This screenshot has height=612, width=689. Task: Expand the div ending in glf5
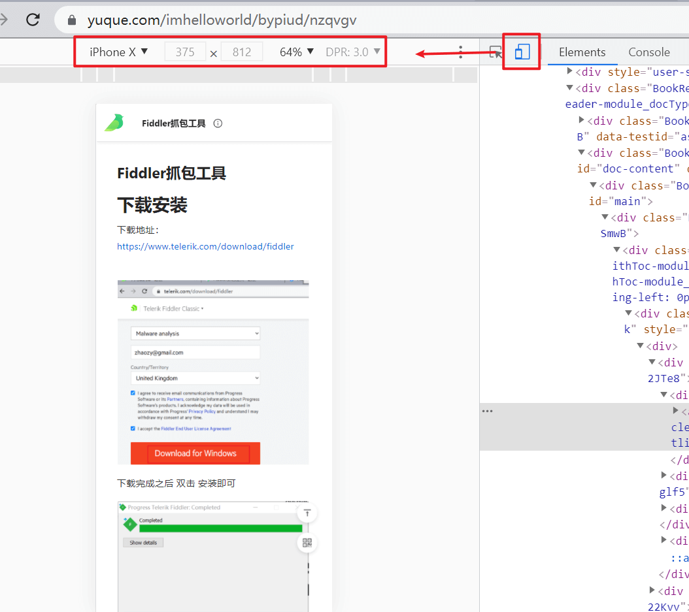pos(664,475)
